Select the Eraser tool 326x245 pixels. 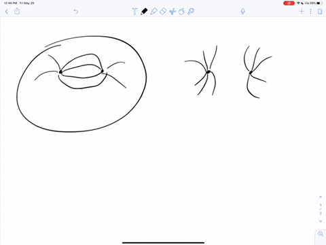(x=163, y=12)
